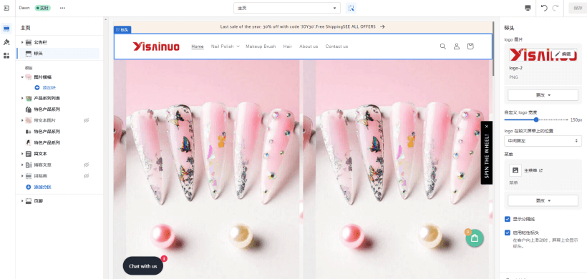Close the Spin The Wheel side tab

(x=486, y=127)
